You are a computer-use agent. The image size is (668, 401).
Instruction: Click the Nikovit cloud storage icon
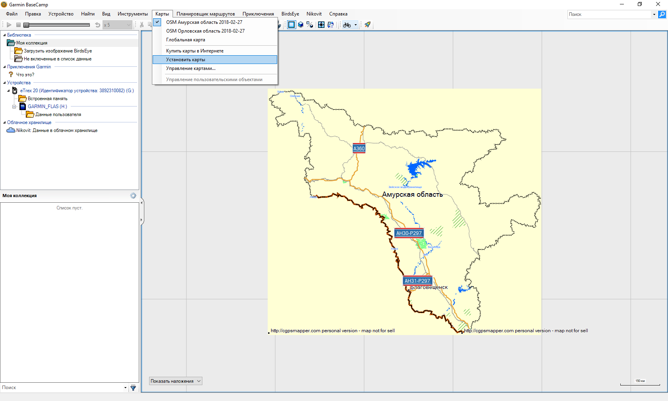pyautogui.click(x=11, y=130)
